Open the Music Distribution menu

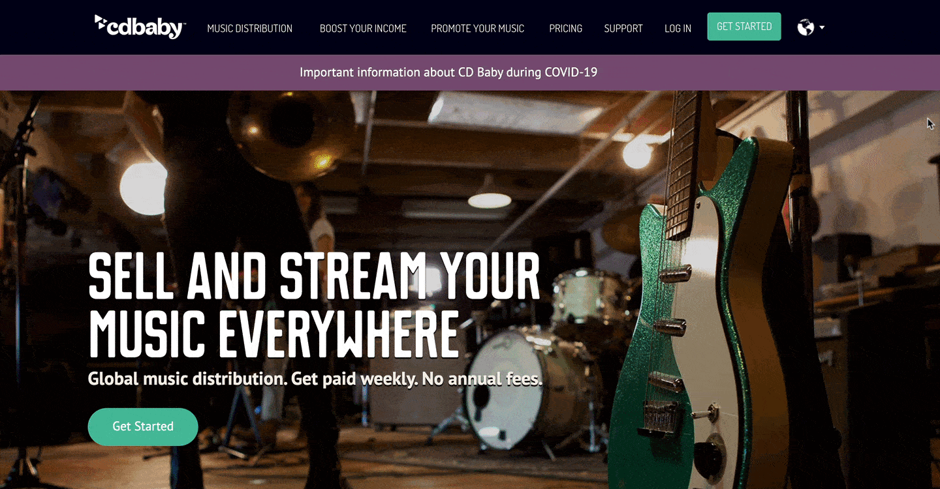point(249,28)
